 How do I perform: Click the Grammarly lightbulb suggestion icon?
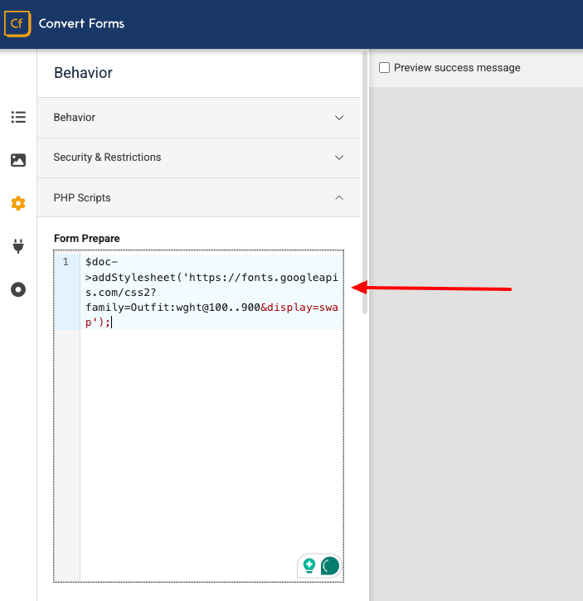coord(309,566)
